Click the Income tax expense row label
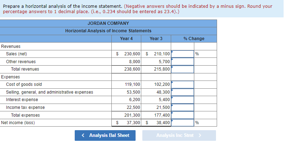Screen dimensions: 290x144 click(x=25, y=107)
